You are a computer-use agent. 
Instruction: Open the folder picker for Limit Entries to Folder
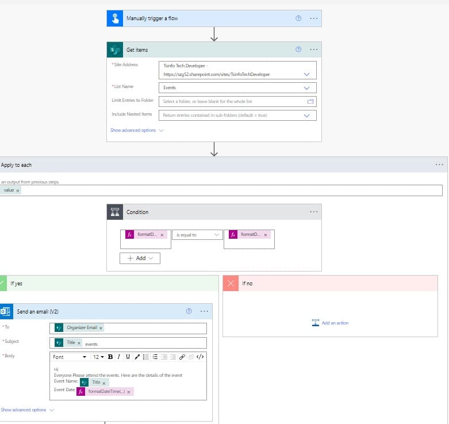[x=310, y=101]
